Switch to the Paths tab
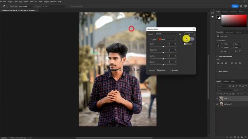This screenshot has height=139, width=248. point(232,81)
